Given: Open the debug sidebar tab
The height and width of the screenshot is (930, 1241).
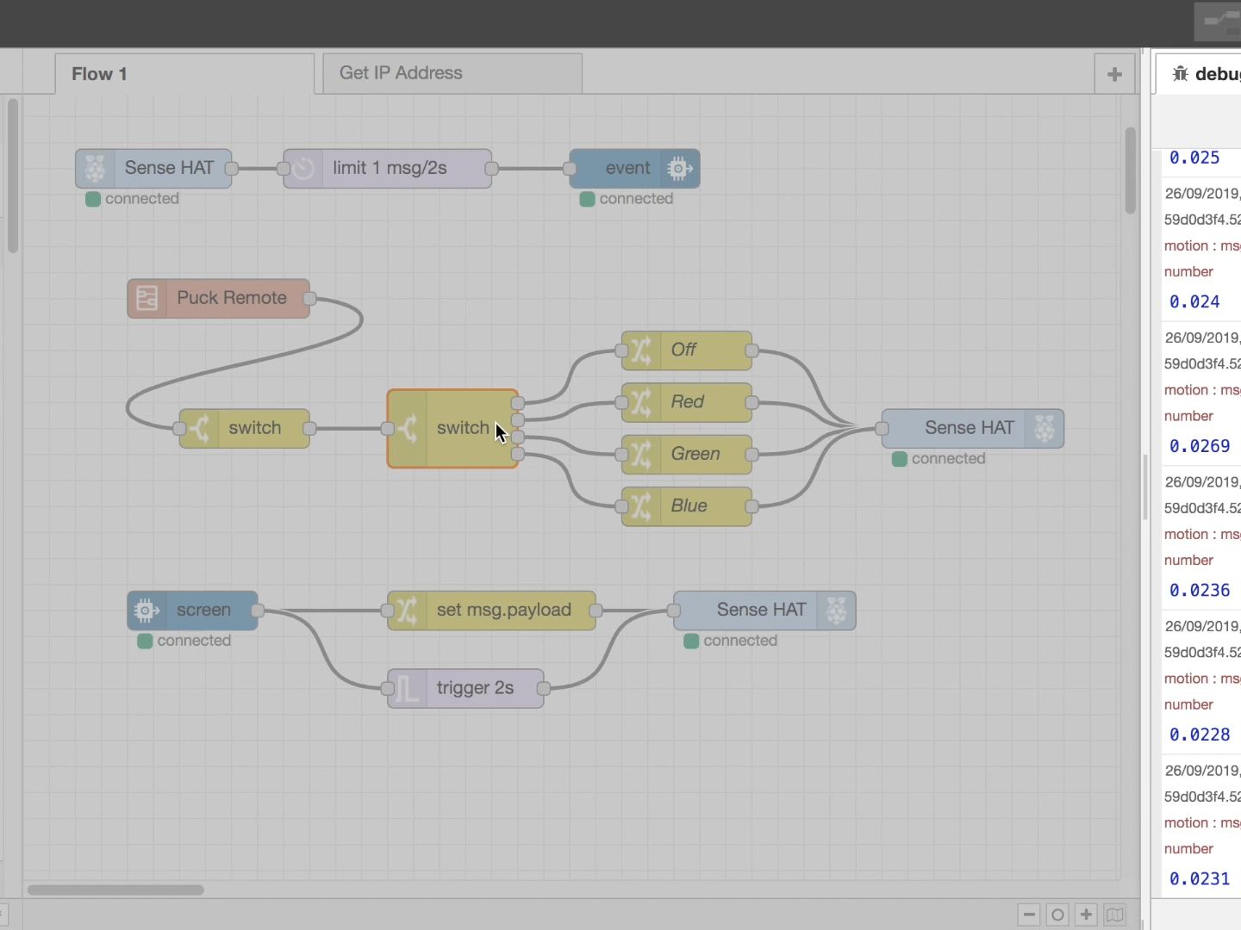Looking at the screenshot, I should coord(1199,74).
